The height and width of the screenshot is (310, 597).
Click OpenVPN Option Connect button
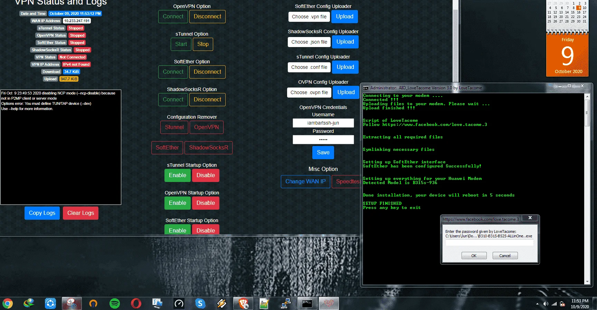tap(173, 17)
